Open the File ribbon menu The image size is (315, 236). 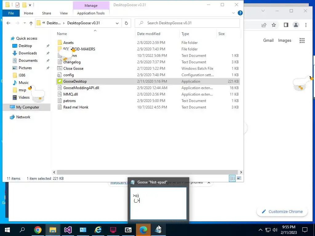(11, 13)
